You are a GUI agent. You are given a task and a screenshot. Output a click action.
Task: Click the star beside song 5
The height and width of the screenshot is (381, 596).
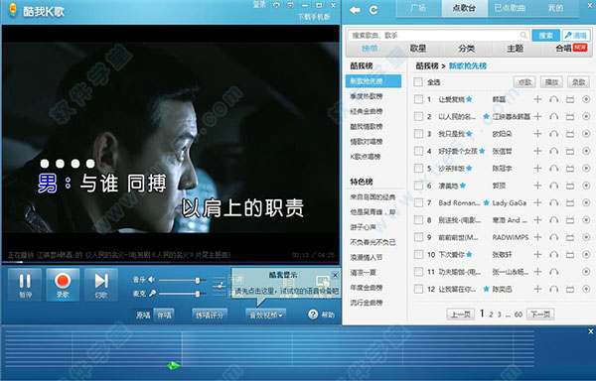click(x=470, y=168)
